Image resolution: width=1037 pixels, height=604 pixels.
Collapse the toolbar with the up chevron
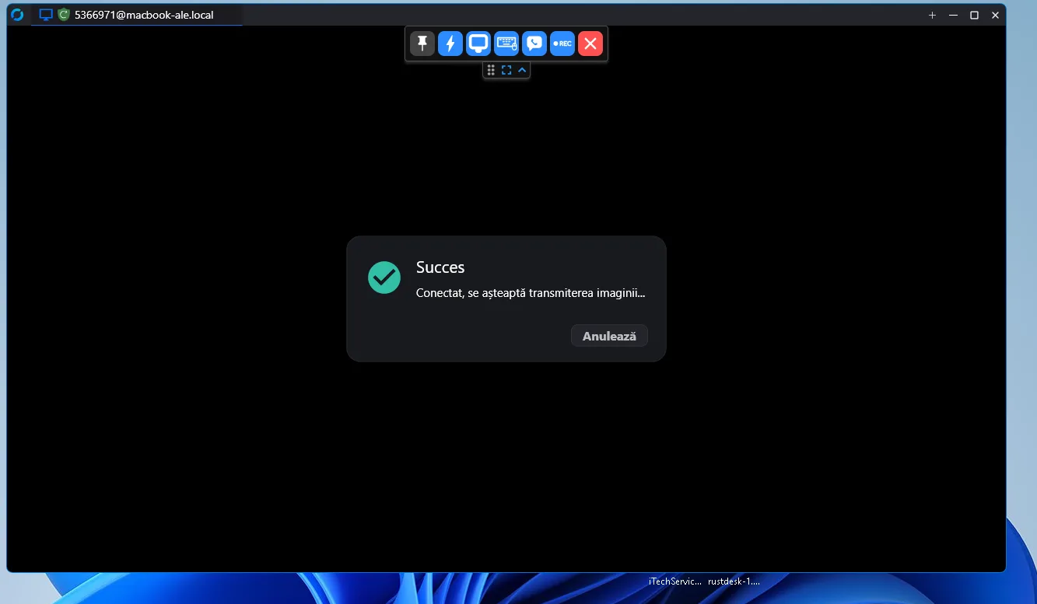[522, 70]
